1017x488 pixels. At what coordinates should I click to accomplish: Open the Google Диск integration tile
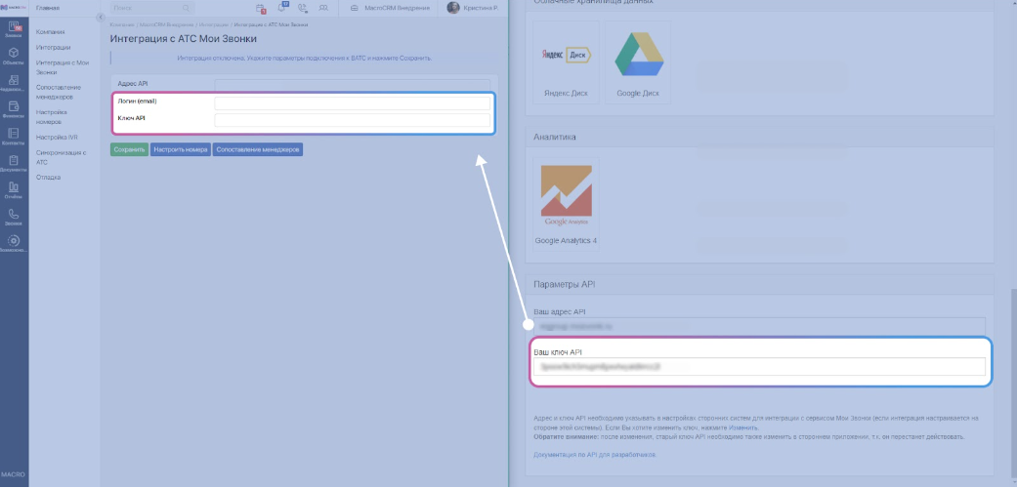click(637, 64)
